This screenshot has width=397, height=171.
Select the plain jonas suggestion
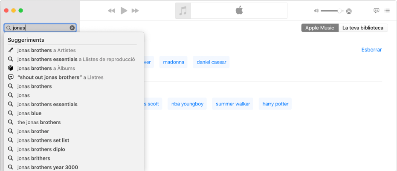click(23, 95)
